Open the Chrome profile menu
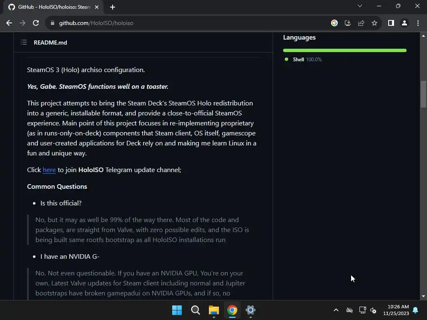 (404, 23)
